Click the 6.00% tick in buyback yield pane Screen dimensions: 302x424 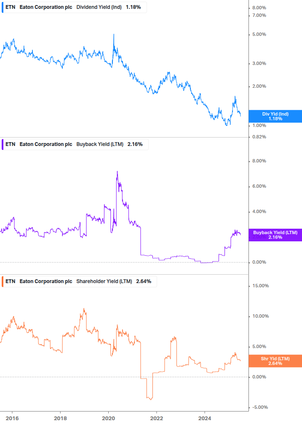click(259, 186)
